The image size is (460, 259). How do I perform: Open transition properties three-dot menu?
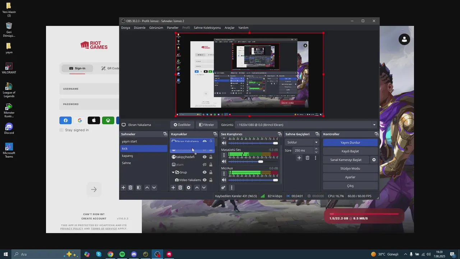point(316,158)
